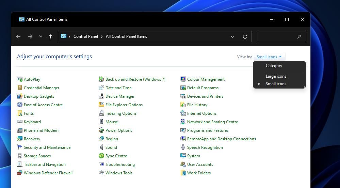This screenshot has height=188, width=340.
Task: Click the search magnifier icon
Action: [x=299, y=37]
